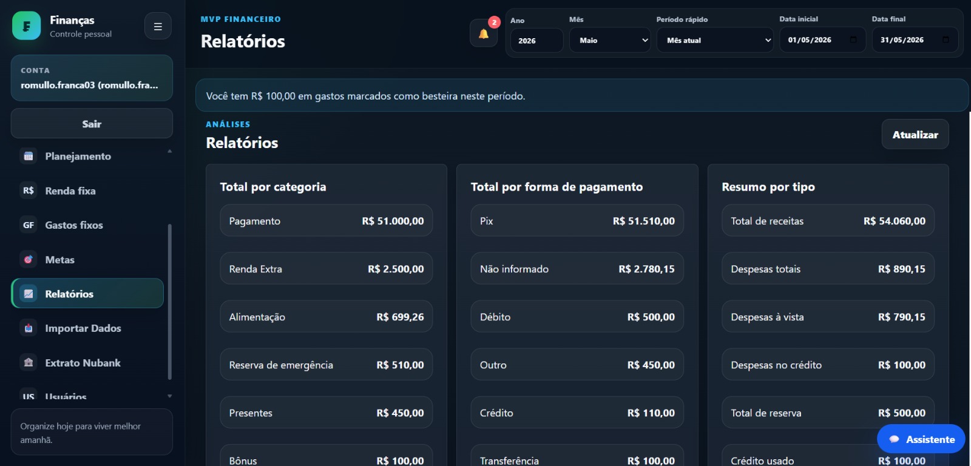Click the Alimentação R$ 699,26 row
The image size is (971, 466).
click(x=326, y=317)
